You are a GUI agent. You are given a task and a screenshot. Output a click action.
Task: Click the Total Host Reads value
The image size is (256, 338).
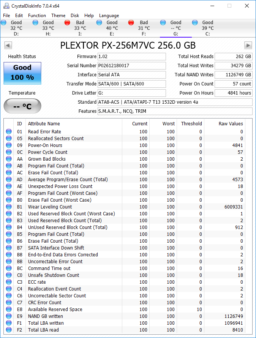point(234,57)
